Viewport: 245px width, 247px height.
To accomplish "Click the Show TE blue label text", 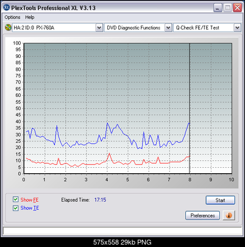I will pyautogui.click(x=30, y=208).
